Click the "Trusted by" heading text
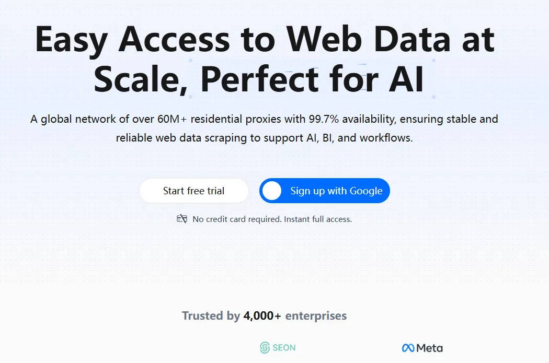Screen dimensions: 549x363 211,316
